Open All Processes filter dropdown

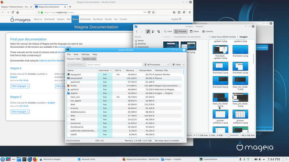click(x=157, y=64)
